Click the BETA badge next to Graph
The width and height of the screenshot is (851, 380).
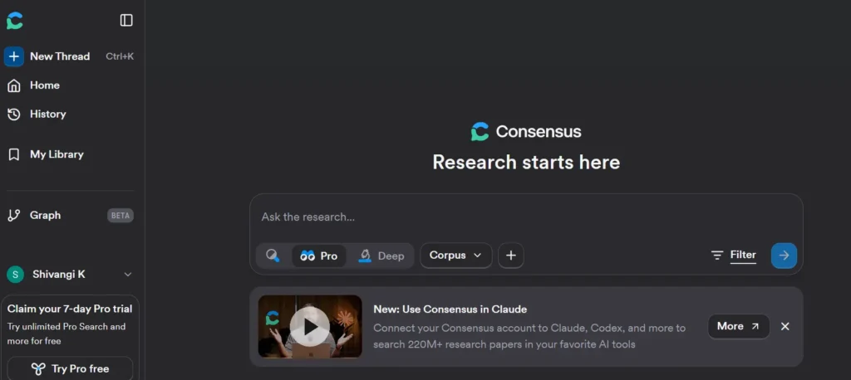pyautogui.click(x=121, y=215)
